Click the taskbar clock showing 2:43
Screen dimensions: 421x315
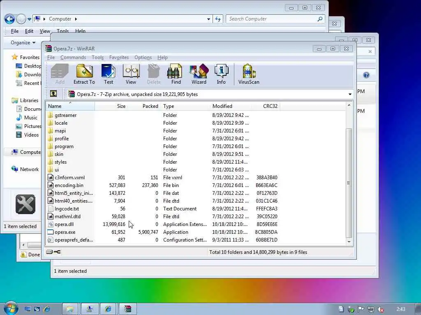point(401,309)
